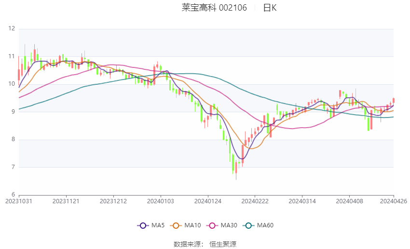Toggle the MA5 legend circle marker

[142, 225]
